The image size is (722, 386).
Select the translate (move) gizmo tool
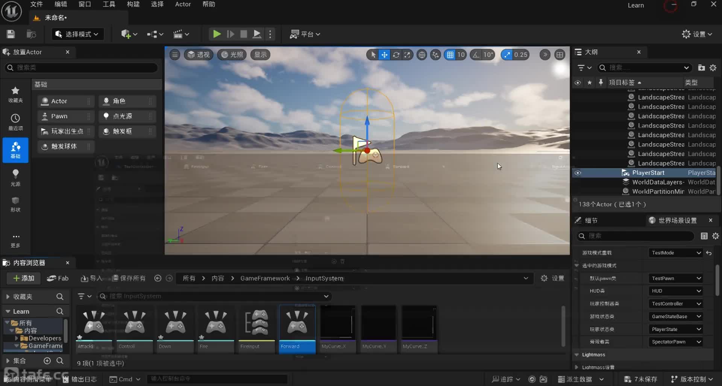[x=384, y=55]
